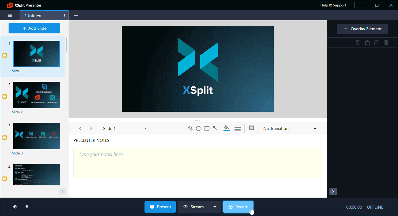Select the arrow drawing tool
Screen dimensions: 398x216
pyautogui.click(x=215, y=128)
